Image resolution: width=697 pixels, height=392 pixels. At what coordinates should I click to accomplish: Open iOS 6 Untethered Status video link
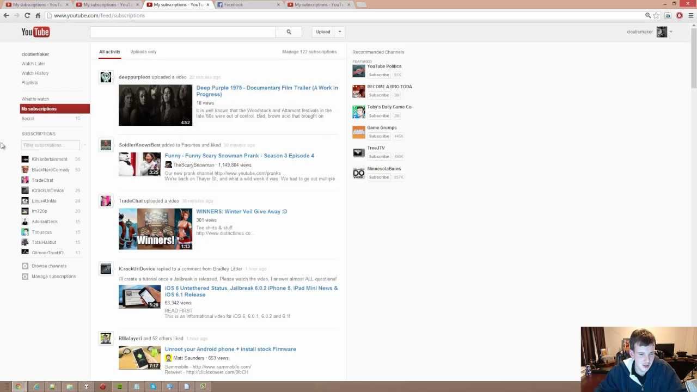(251, 291)
